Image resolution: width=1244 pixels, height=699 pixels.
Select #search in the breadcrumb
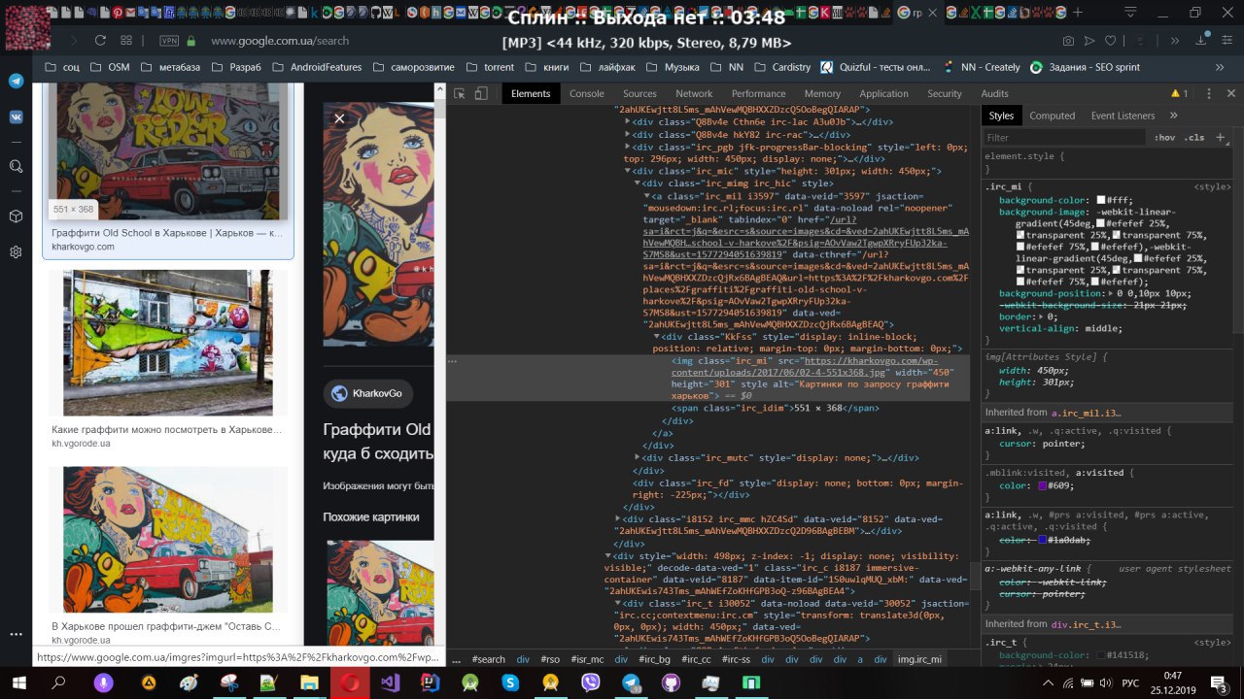coord(489,659)
